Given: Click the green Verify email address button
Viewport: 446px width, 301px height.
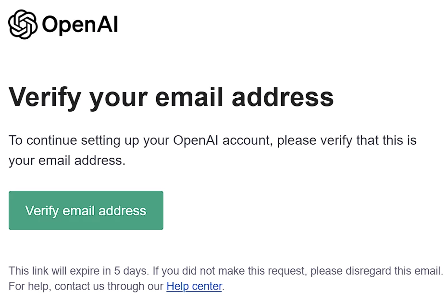Looking at the screenshot, I should tap(86, 210).
